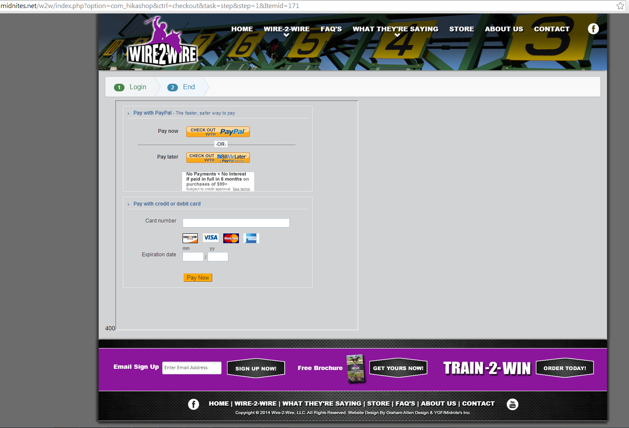Screen dimensions: 629x428
Task: Click the 'Pay now' label
Action: coord(168,131)
